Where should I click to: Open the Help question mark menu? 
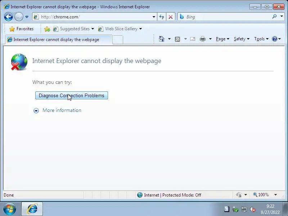pyautogui.click(x=276, y=39)
